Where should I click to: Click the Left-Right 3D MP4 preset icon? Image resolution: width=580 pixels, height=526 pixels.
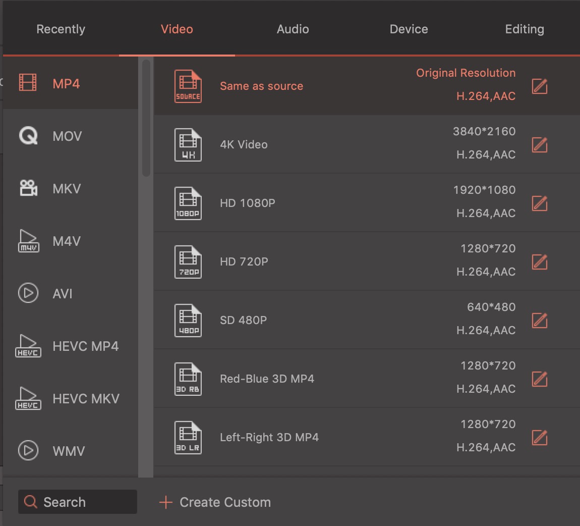188,437
